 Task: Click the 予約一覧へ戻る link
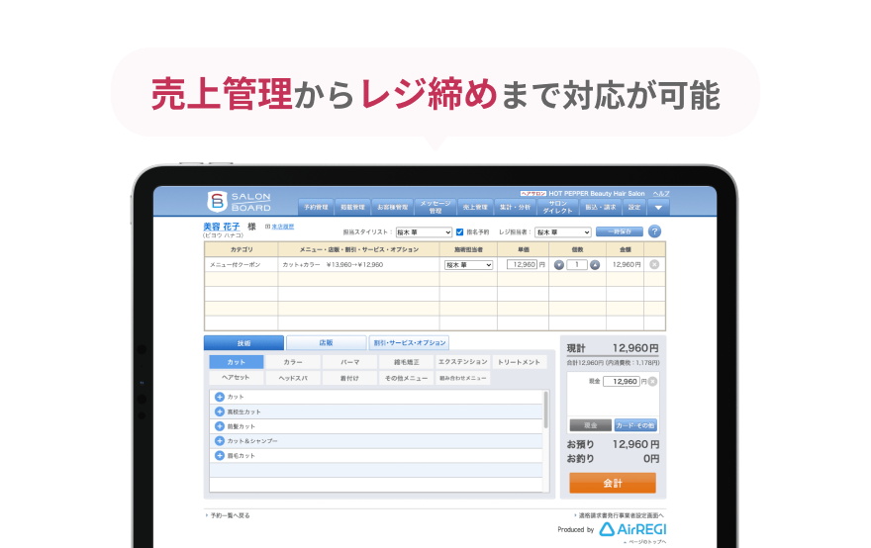pos(230,515)
